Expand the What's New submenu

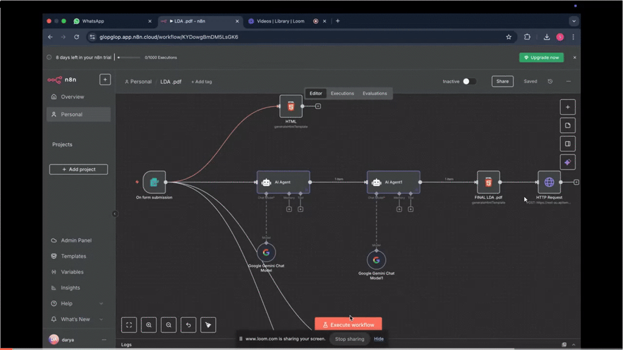pos(101,320)
